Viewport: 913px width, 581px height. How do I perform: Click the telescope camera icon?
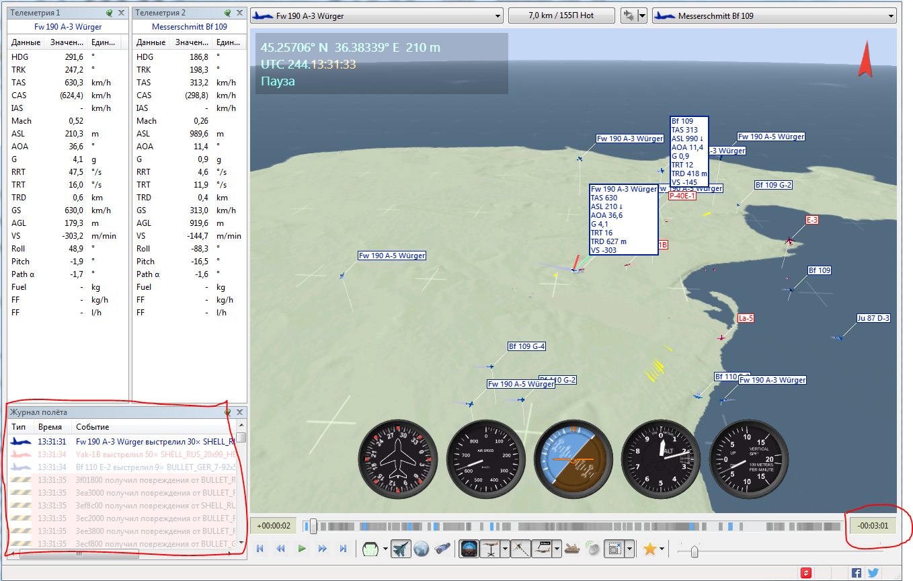pos(442,549)
